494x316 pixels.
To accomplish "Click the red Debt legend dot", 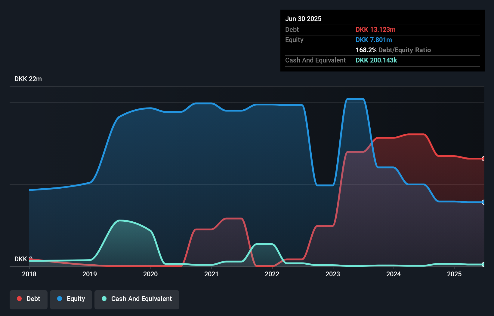I will pyautogui.click(x=19, y=298).
